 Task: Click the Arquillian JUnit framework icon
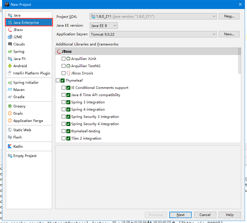(68, 59)
